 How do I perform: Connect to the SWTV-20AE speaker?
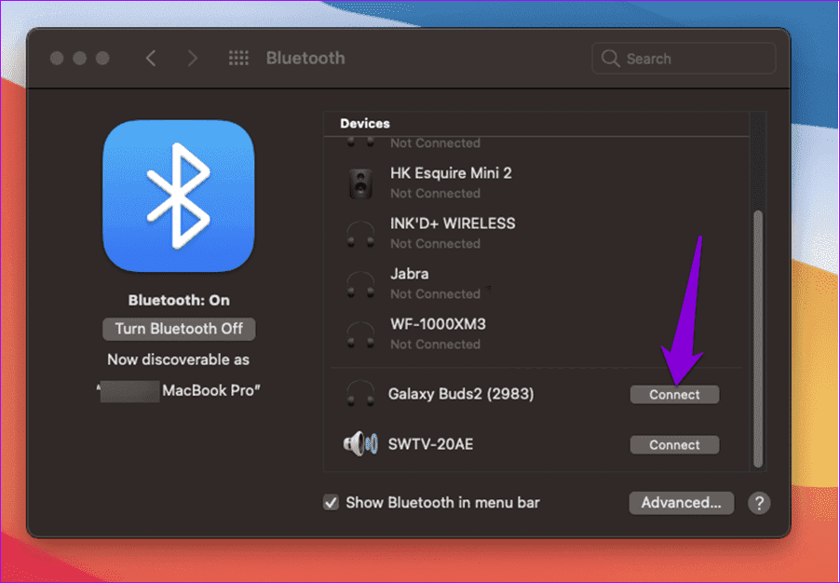[674, 444]
